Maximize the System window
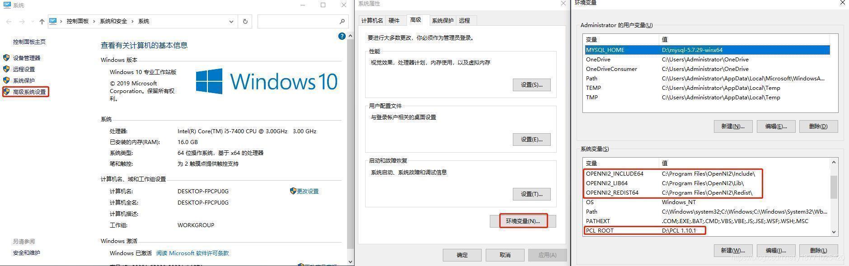This screenshot has width=849, height=266. (323, 5)
